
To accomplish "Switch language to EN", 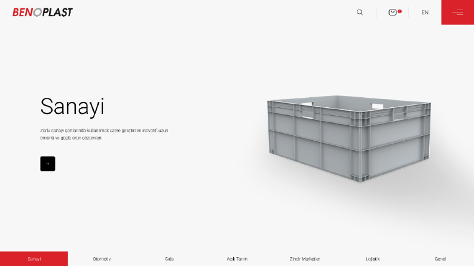I will [x=425, y=13].
